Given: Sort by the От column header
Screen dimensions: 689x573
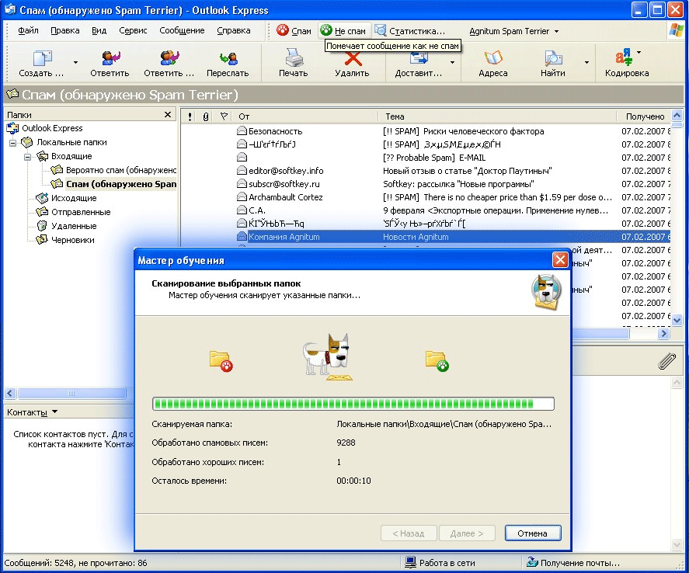Looking at the screenshot, I should (305, 116).
